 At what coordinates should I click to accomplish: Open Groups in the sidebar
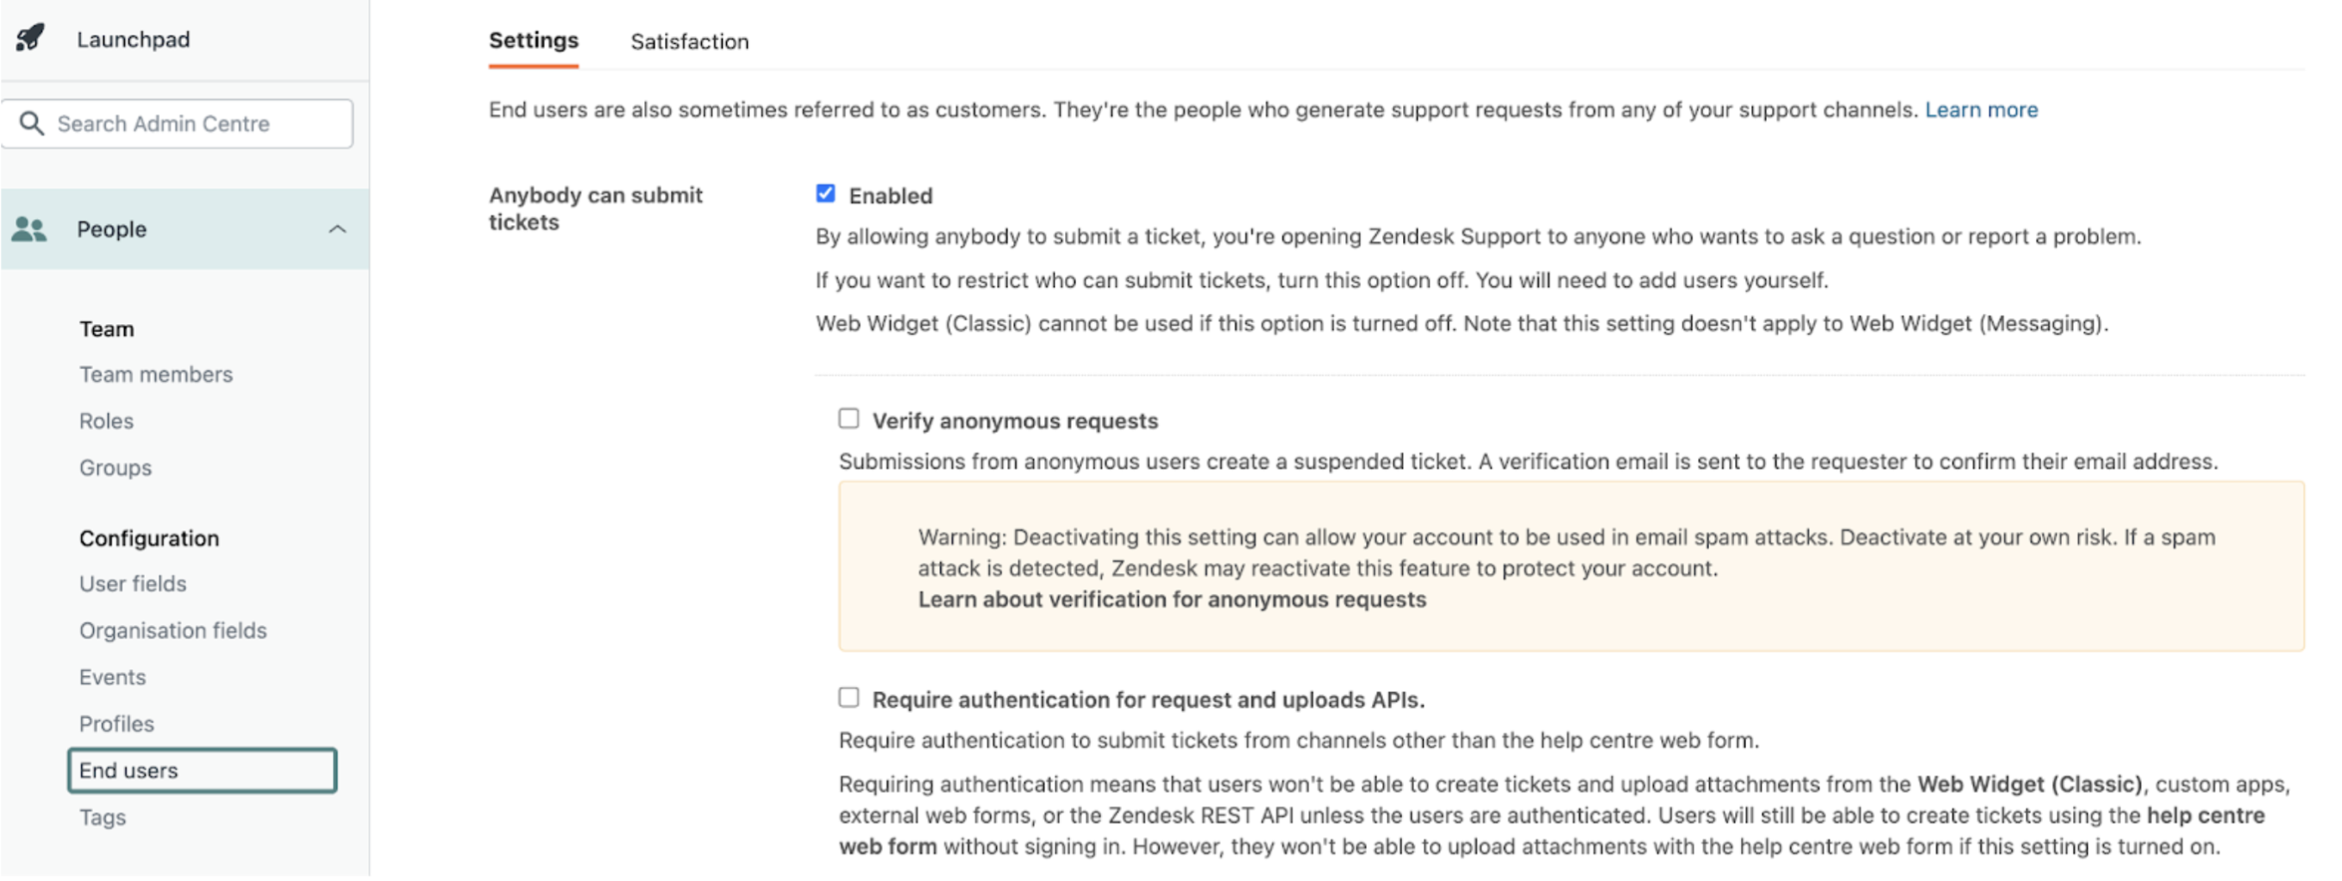pos(116,467)
